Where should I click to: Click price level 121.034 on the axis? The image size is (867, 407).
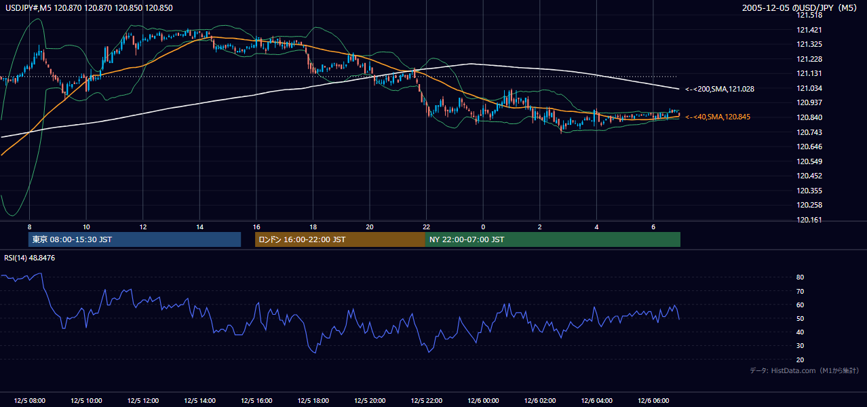click(x=809, y=88)
